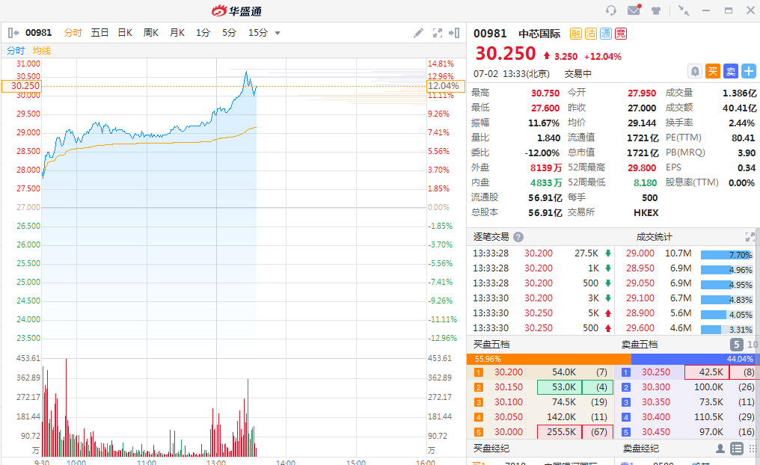
Task: Switch order book to 10 levels
Action: coord(753,345)
